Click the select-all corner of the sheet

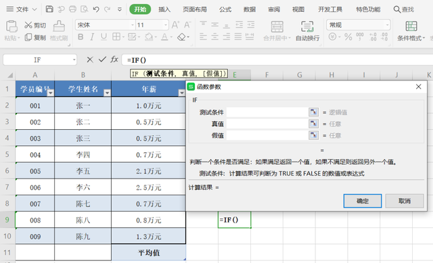tap(10, 75)
